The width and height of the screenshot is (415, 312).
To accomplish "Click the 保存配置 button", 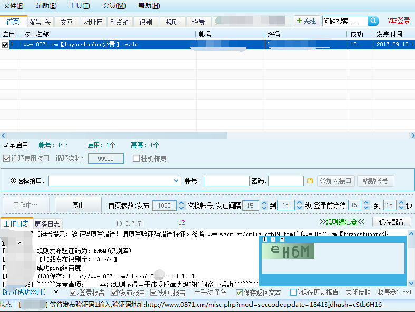I will click(392, 222).
